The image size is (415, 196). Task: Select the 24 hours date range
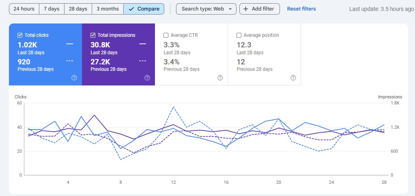click(24, 9)
